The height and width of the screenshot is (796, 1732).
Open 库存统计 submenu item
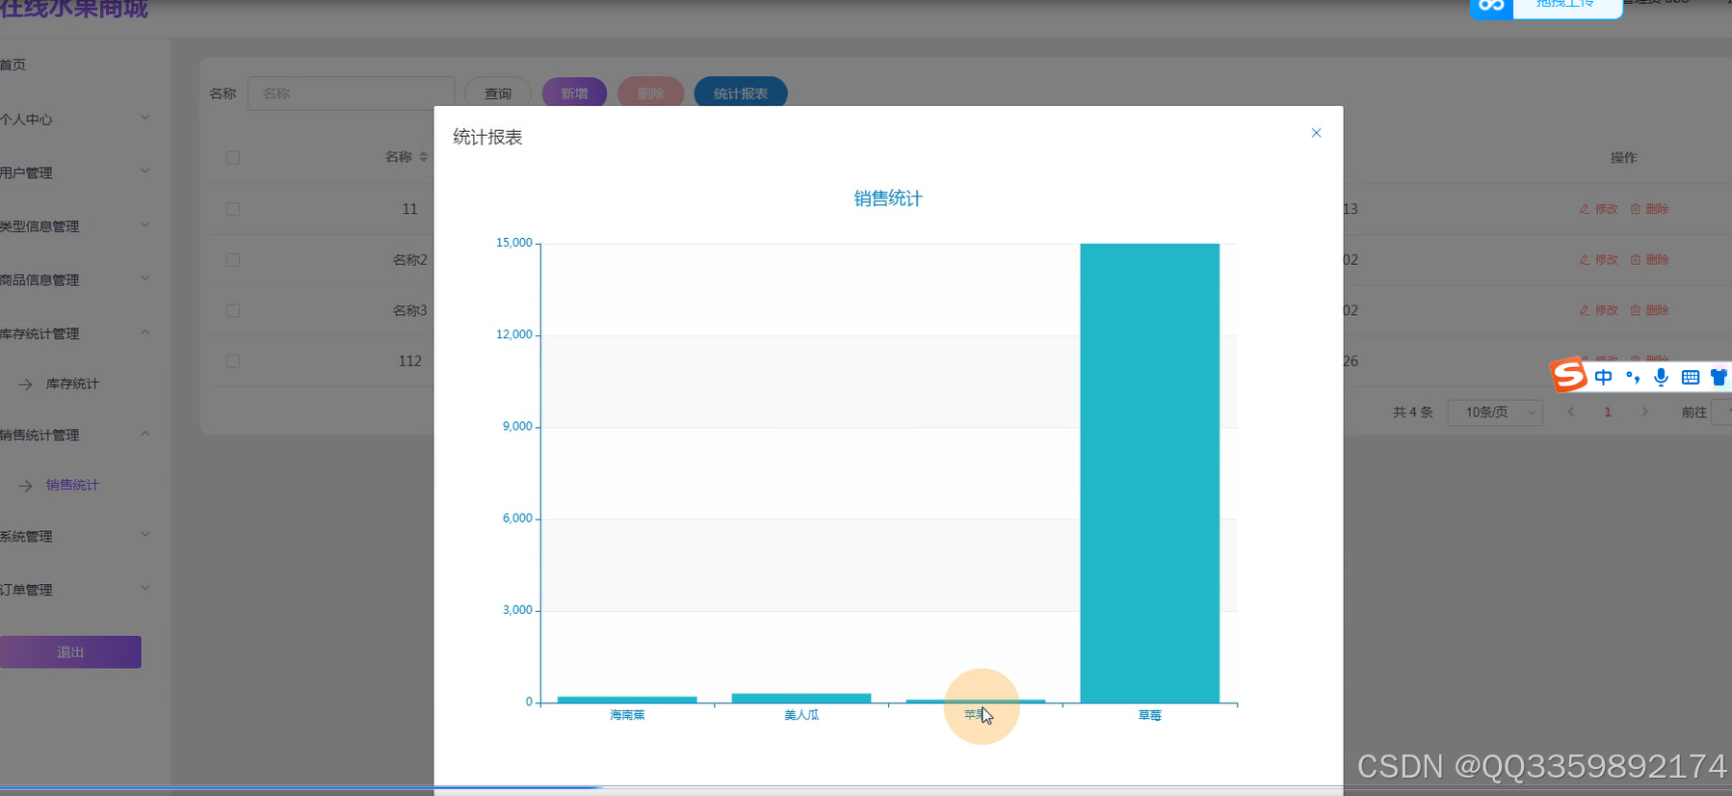pos(72,384)
